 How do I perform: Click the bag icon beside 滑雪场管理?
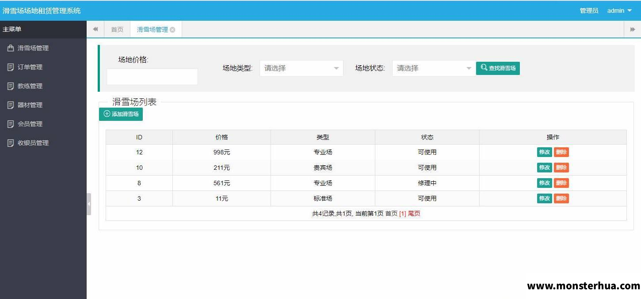(x=11, y=48)
